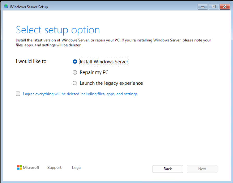Close the Windows Server Setup window
This screenshot has height=183, width=233.
[225, 7]
